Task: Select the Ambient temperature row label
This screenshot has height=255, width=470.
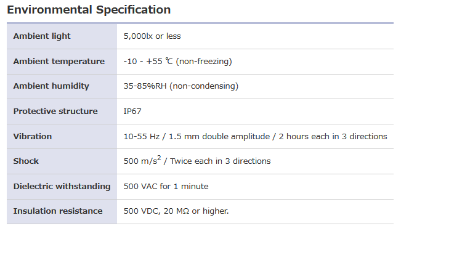Action: (59, 62)
